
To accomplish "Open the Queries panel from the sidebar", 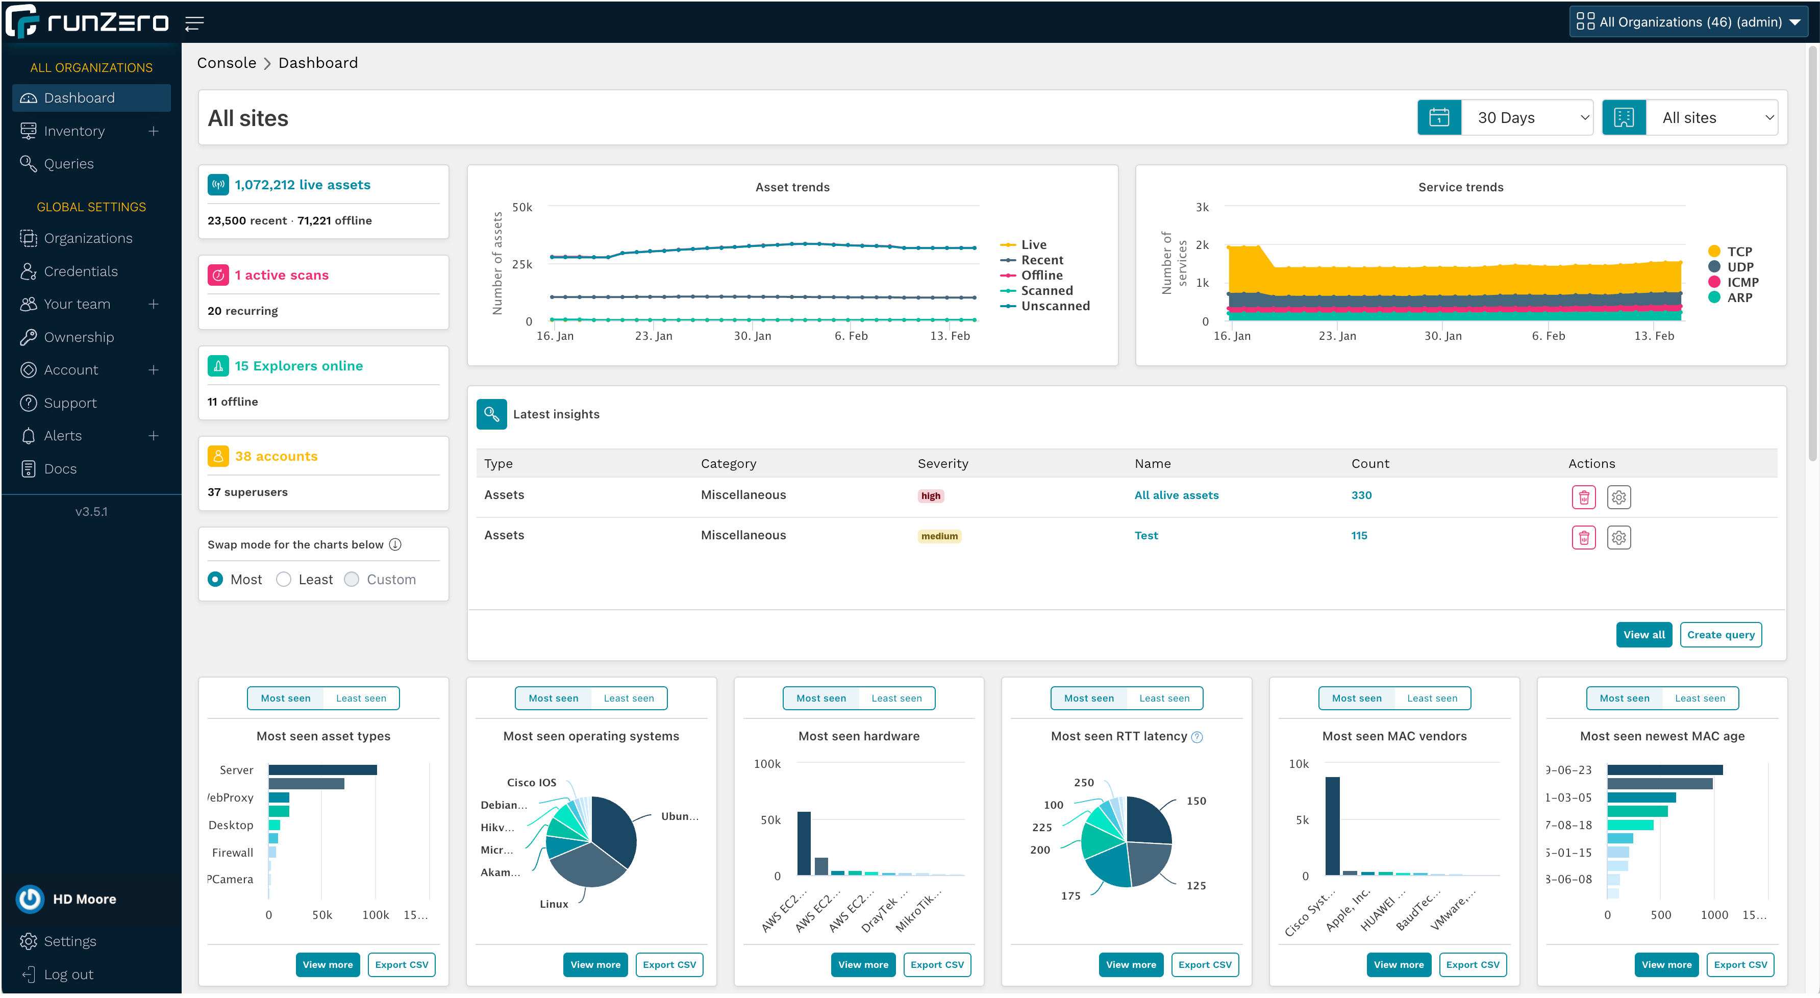I will coord(68,163).
